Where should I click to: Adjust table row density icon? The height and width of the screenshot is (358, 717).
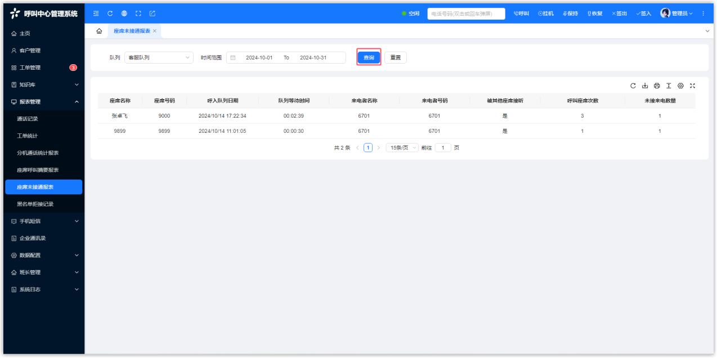[x=669, y=86]
